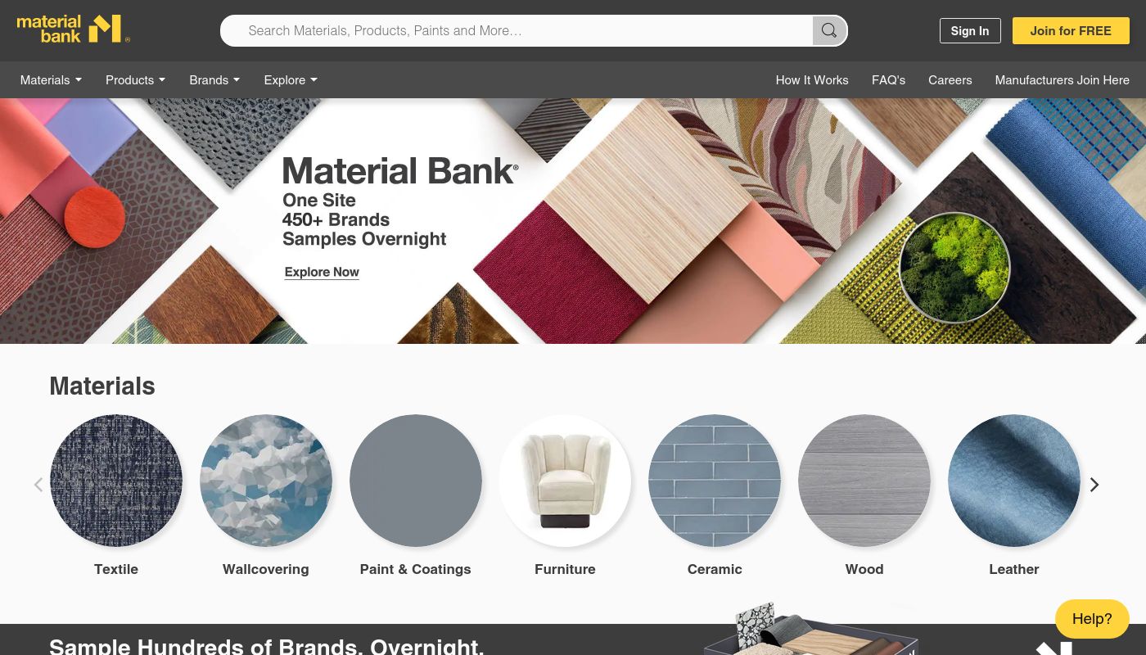The image size is (1146, 655).
Task: Select the Wallcovering cloud image
Action: (266, 481)
